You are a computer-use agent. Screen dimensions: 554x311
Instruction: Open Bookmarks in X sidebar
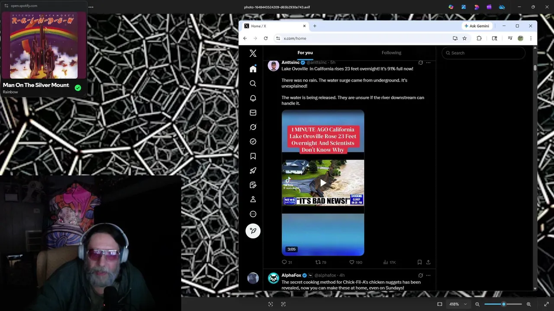[x=253, y=156]
